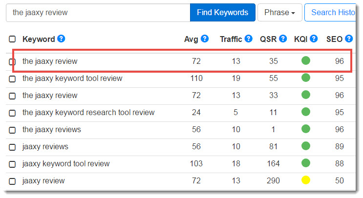Sort by the KQI column header
The height and width of the screenshot is (198, 363).
coord(301,39)
